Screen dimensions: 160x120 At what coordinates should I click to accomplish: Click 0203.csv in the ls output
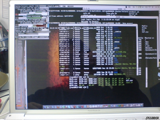[x=93, y=83]
